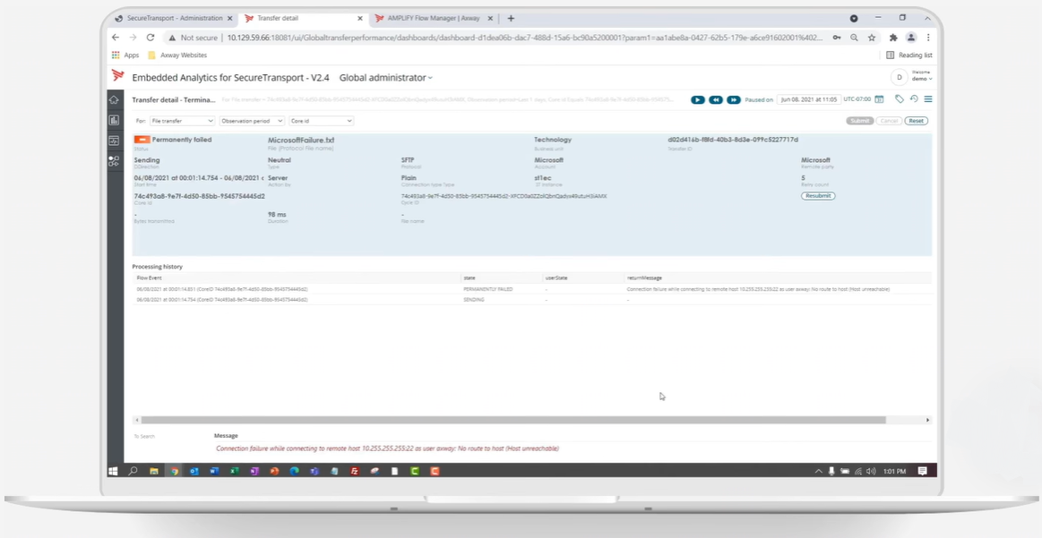Select the SENDING history row
This screenshot has width=1042, height=538.
point(531,300)
